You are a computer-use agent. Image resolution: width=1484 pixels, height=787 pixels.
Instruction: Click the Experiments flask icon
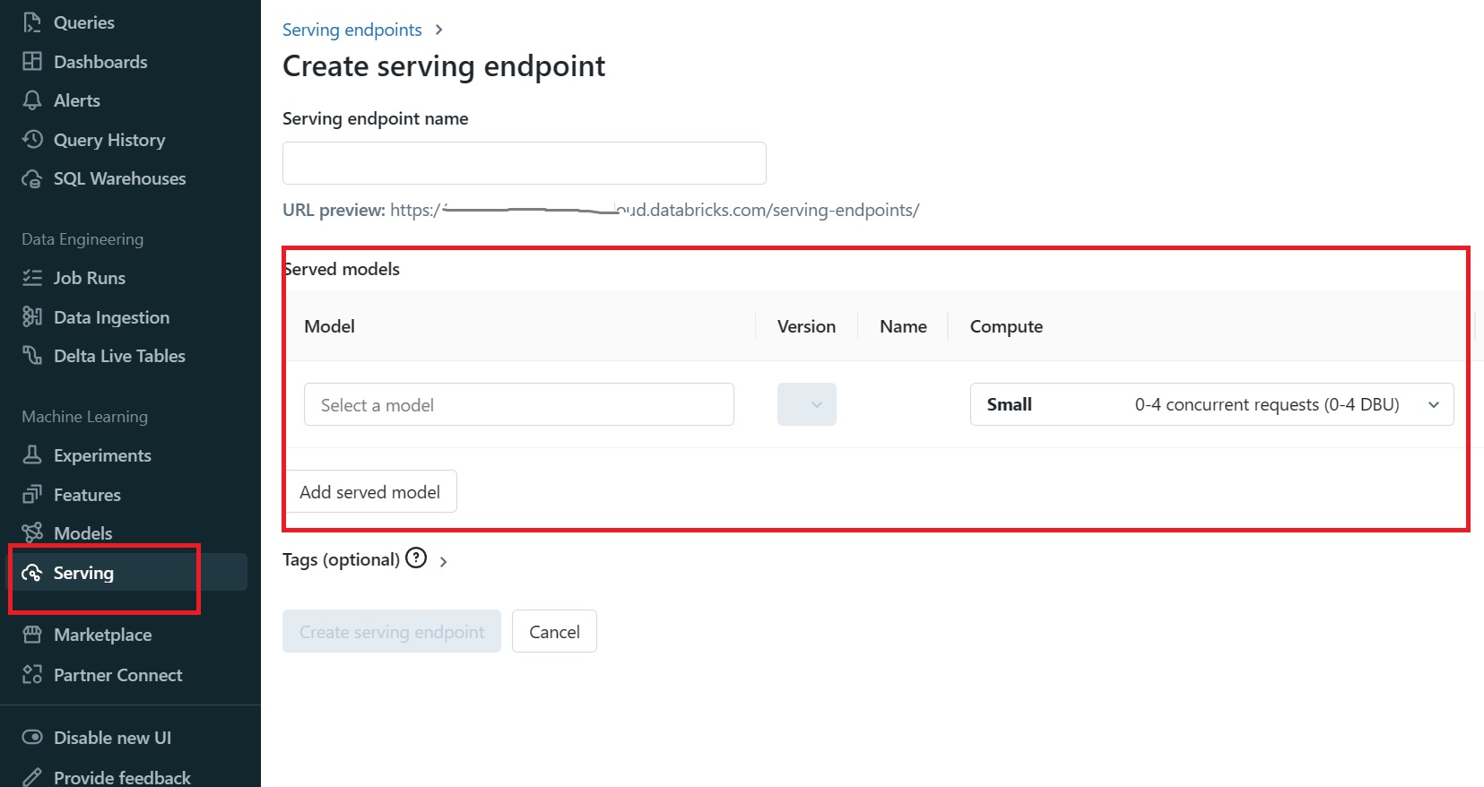click(x=32, y=455)
